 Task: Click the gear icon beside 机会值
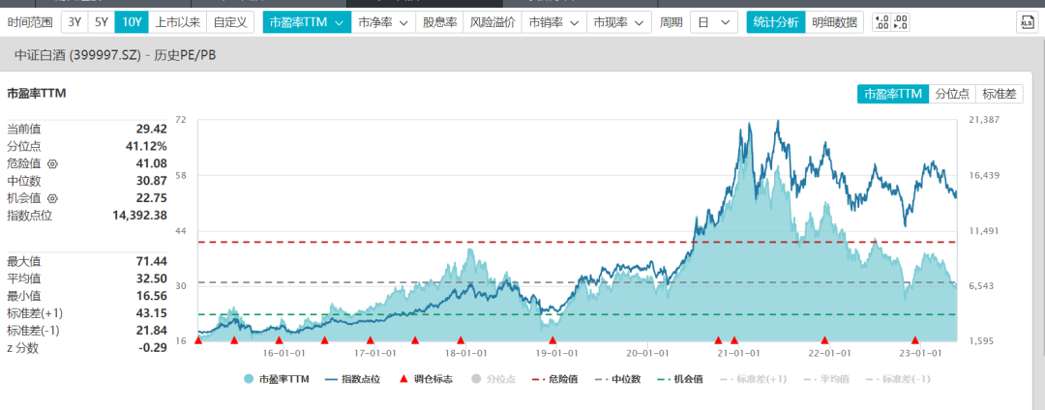(52, 199)
